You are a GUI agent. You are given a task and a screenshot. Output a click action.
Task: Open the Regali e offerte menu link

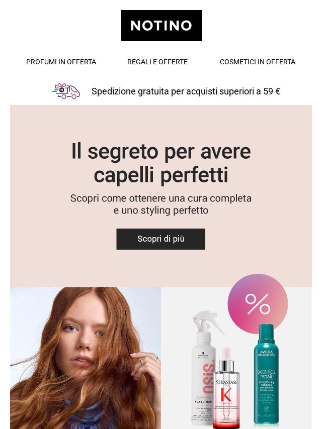(157, 62)
